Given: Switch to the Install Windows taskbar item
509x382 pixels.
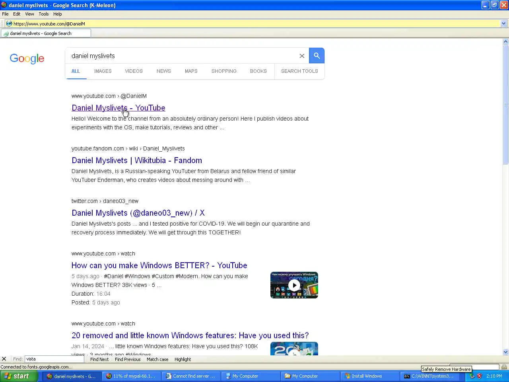Looking at the screenshot, I should coord(370,376).
